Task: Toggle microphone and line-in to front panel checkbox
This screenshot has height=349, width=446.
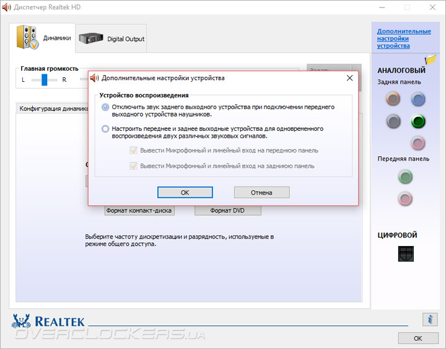Action: pyautogui.click(x=133, y=150)
